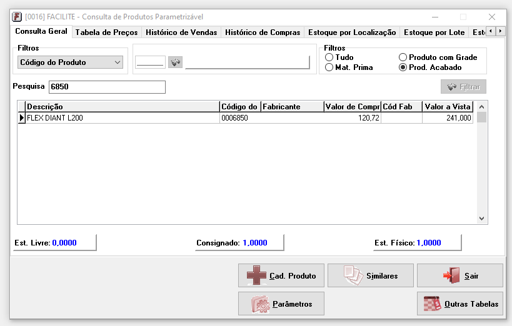Select Produto com Grade option
Viewport: 512px width, 326px height.
click(x=403, y=57)
